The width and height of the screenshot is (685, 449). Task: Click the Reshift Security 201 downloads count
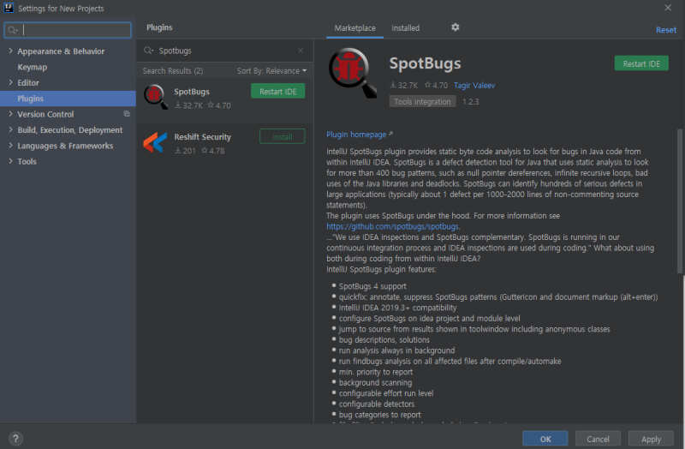tap(185, 151)
